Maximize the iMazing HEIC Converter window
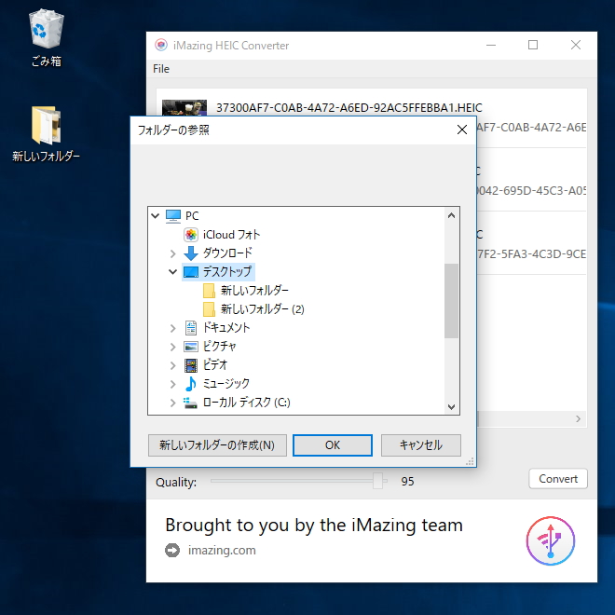The height and width of the screenshot is (615, 615). (533, 45)
